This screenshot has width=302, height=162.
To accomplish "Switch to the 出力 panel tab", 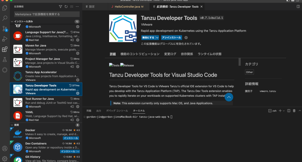I will click(99, 111).
